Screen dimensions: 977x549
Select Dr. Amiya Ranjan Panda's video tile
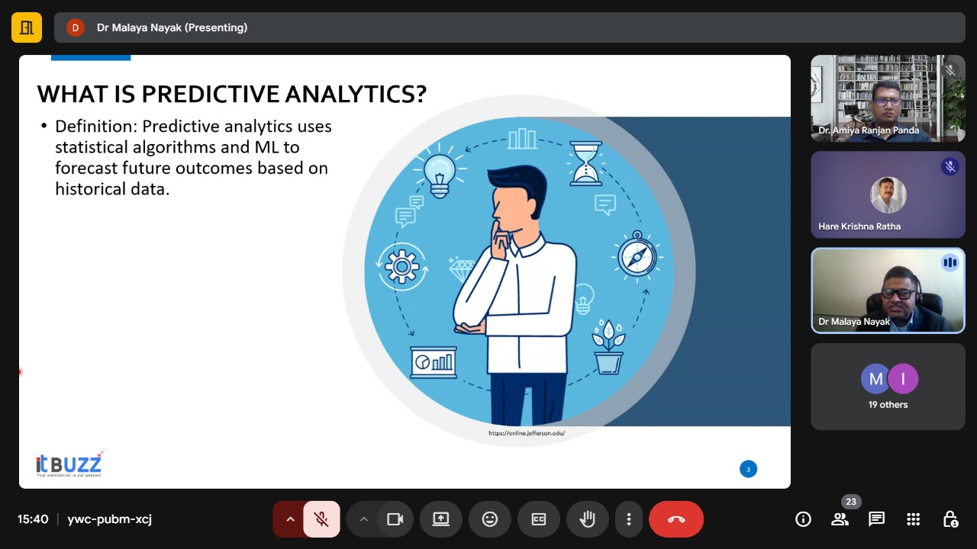coord(888,98)
